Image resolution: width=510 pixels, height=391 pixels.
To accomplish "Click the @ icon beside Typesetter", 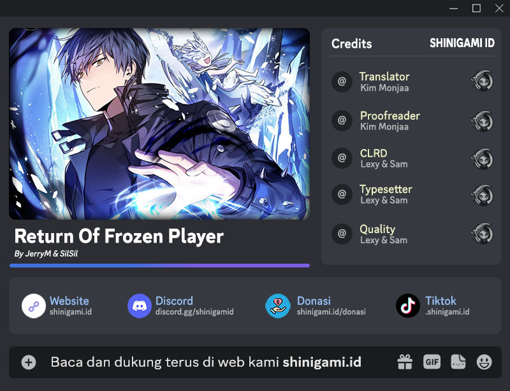I will [342, 194].
